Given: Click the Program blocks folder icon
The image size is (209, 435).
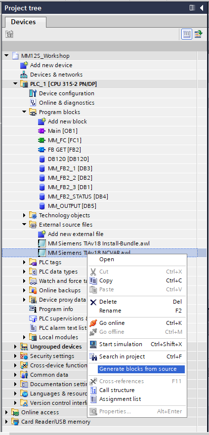Looking at the screenshot, I should point(33,112).
